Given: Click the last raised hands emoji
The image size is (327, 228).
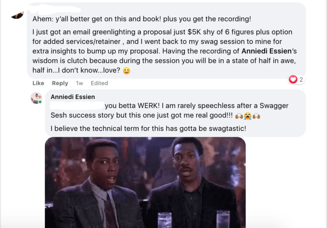Looking at the screenshot, I should 256,115.
